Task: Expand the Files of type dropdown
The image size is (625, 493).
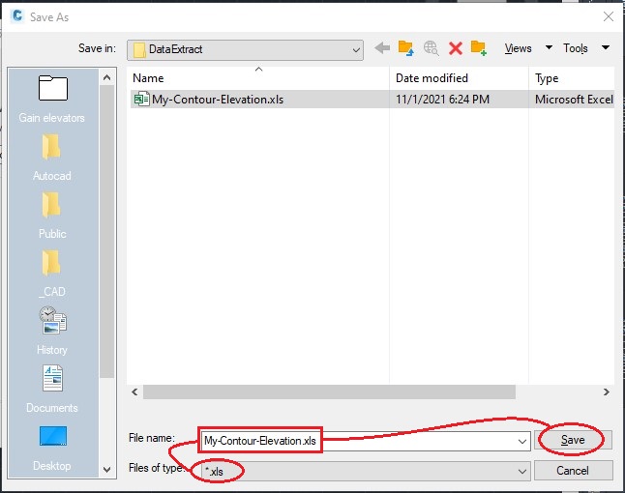Action: coord(521,472)
